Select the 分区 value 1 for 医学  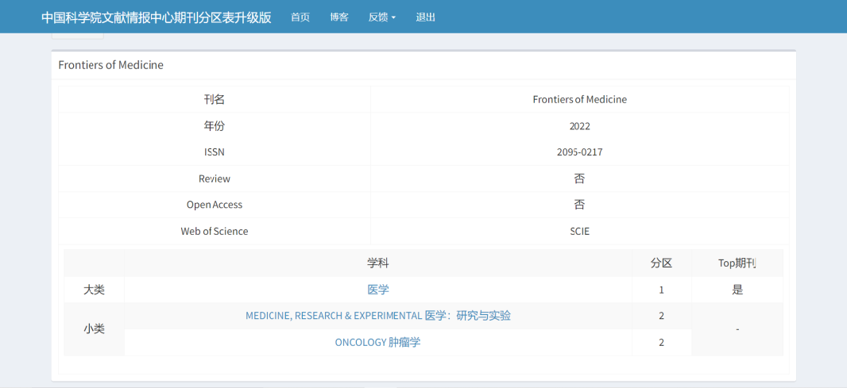(x=662, y=290)
